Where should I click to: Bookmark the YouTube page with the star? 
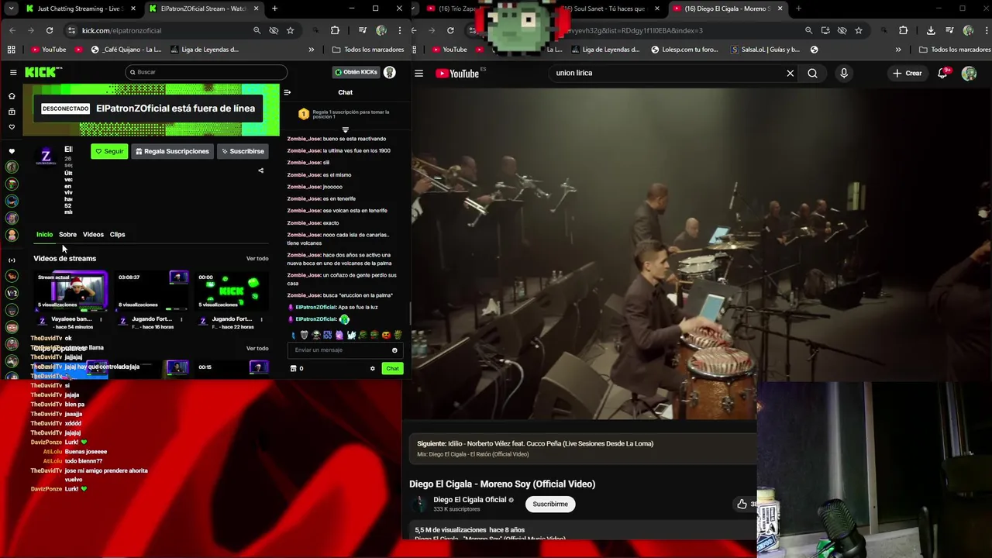(859, 30)
